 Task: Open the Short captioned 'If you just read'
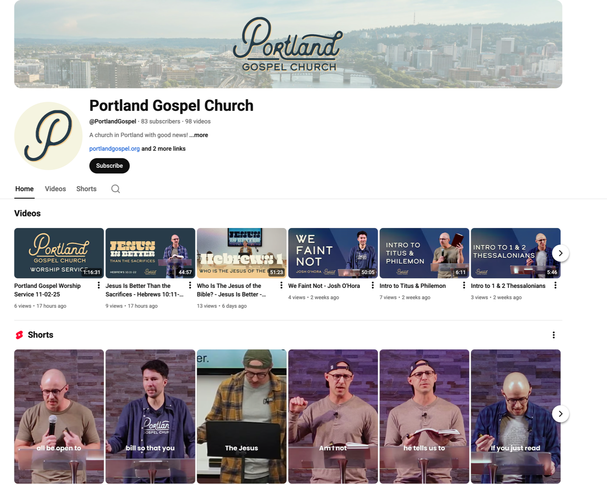[x=516, y=416]
